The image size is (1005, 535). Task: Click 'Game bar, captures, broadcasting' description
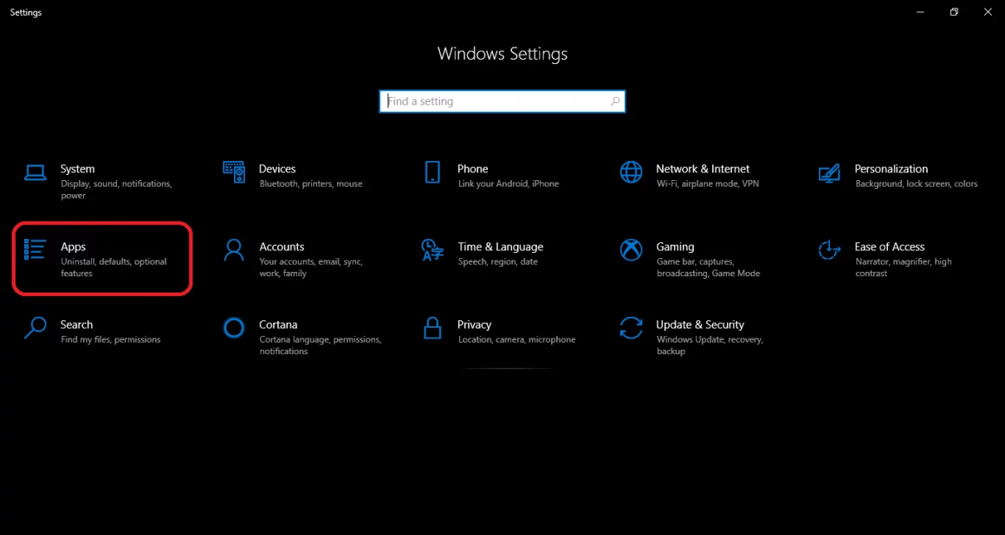click(x=708, y=267)
